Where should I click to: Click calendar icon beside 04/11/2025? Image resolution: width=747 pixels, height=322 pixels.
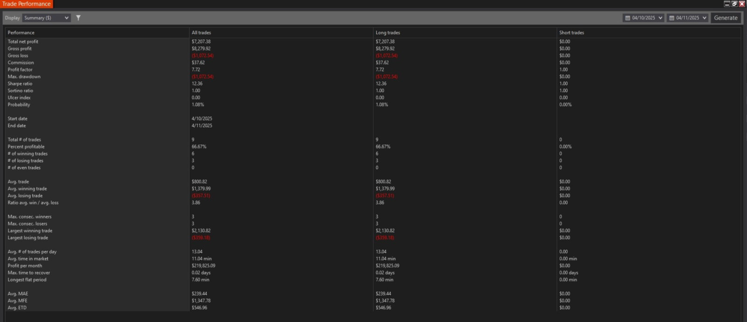671,18
